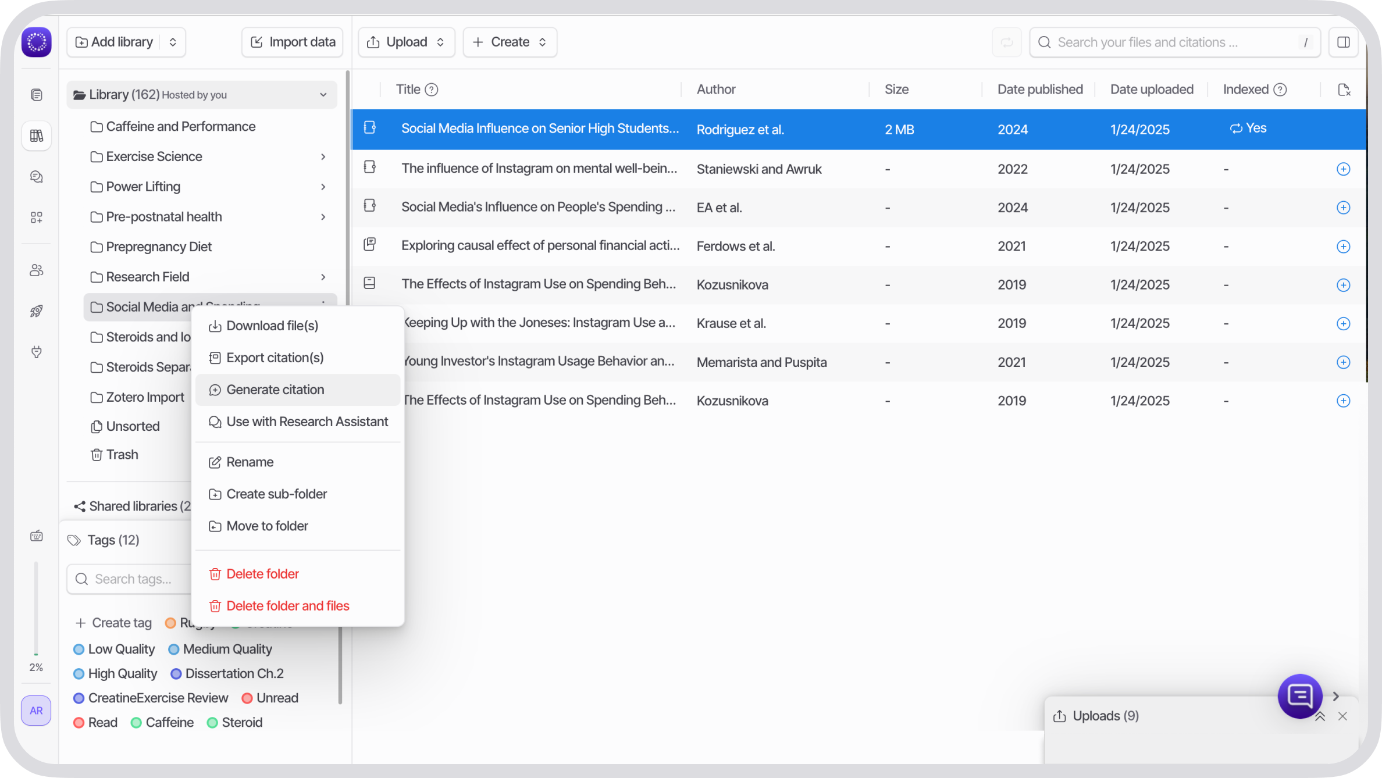Collapse the Uploads panel with the chevron icon
The image size is (1382, 778).
pos(1319,716)
